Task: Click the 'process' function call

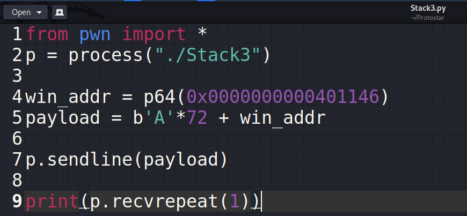Action: point(106,56)
